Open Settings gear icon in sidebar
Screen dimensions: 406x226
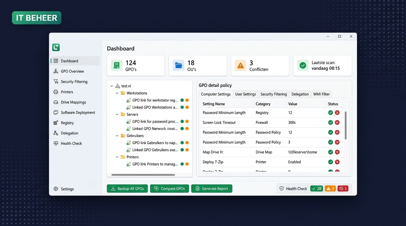coord(56,189)
